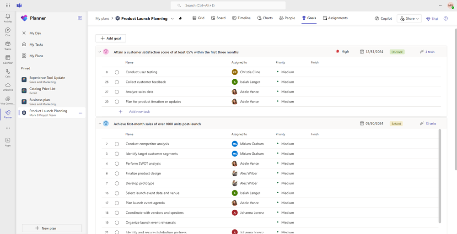The width and height of the screenshot is (457, 234).
Task: Switch to the Grid view tab
Action: coord(199,18)
